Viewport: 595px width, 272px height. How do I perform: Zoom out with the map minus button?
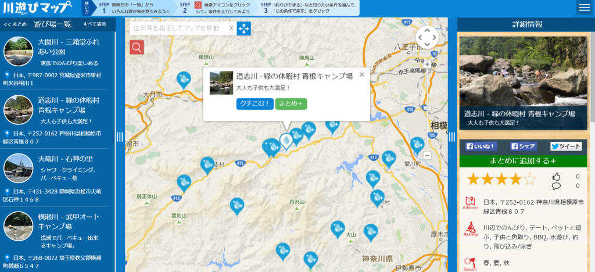pos(427,155)
